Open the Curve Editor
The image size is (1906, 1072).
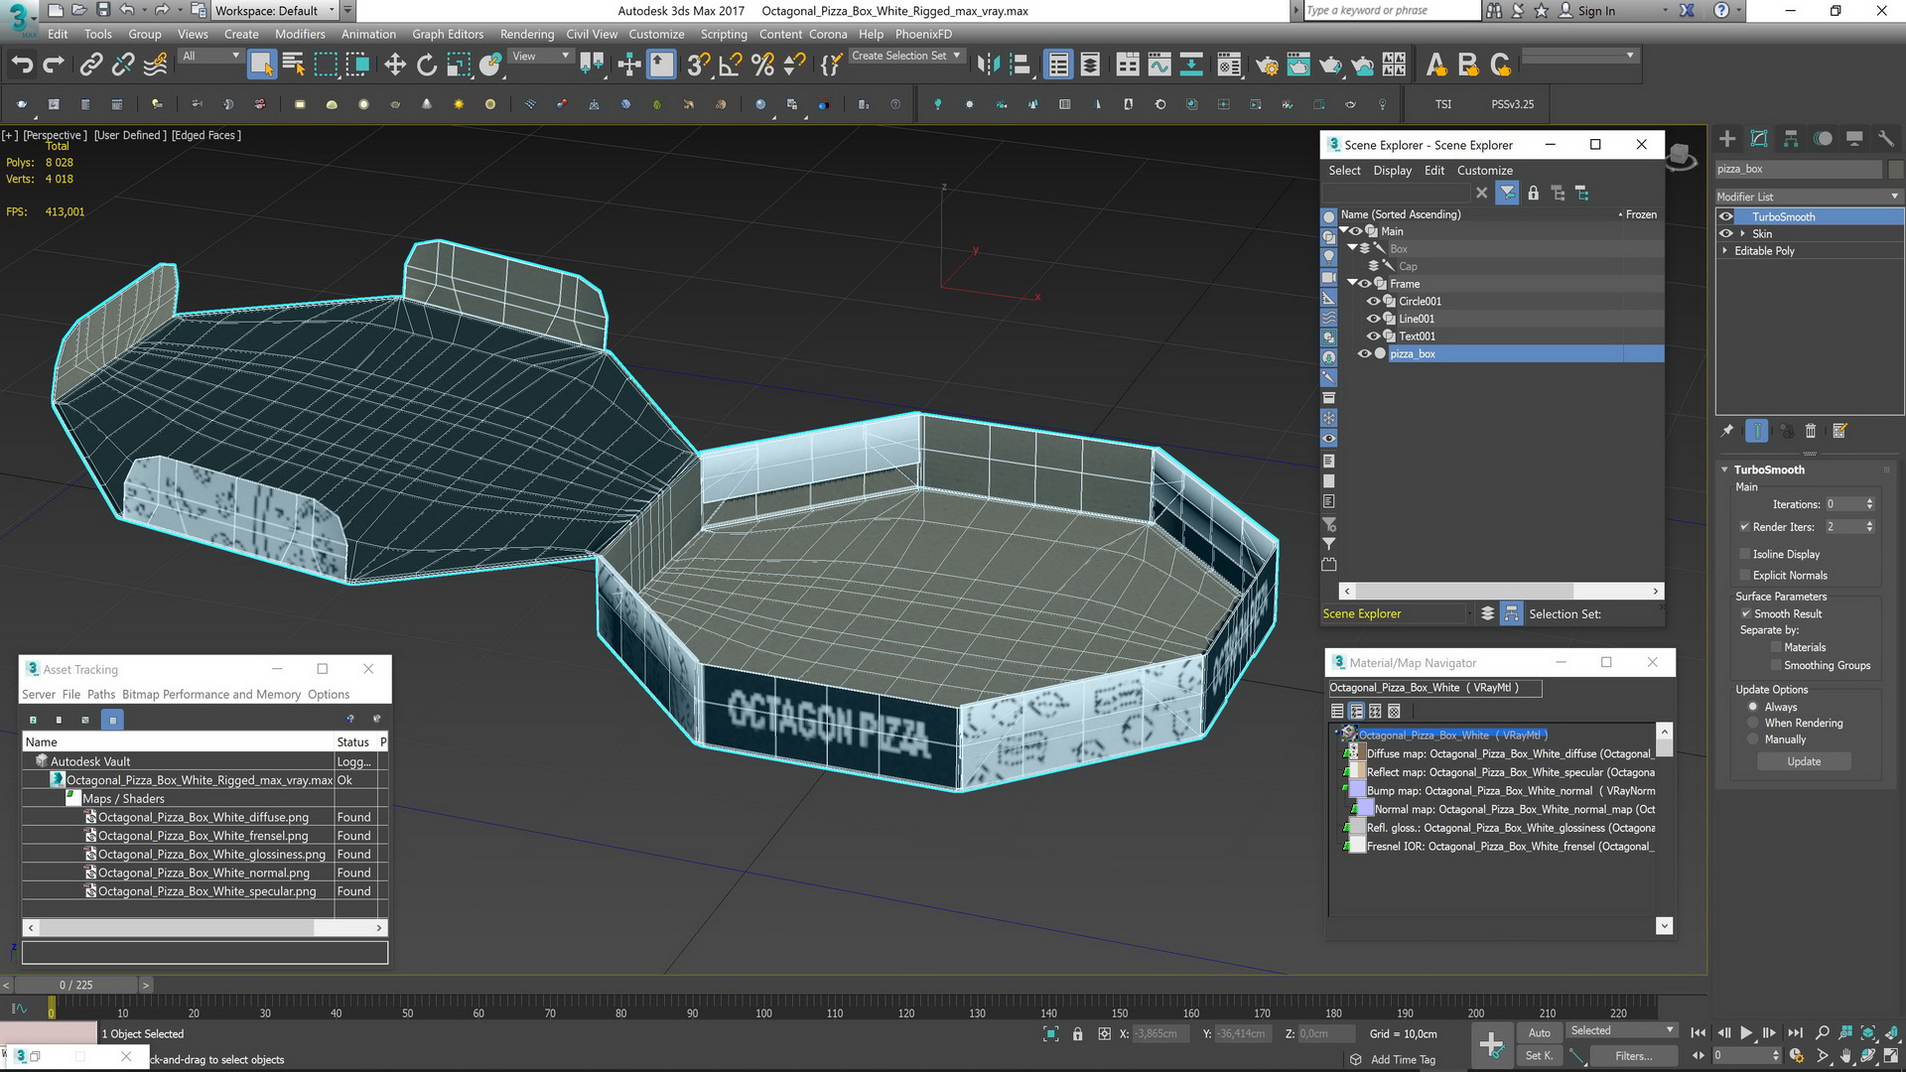click(1159, 65)
